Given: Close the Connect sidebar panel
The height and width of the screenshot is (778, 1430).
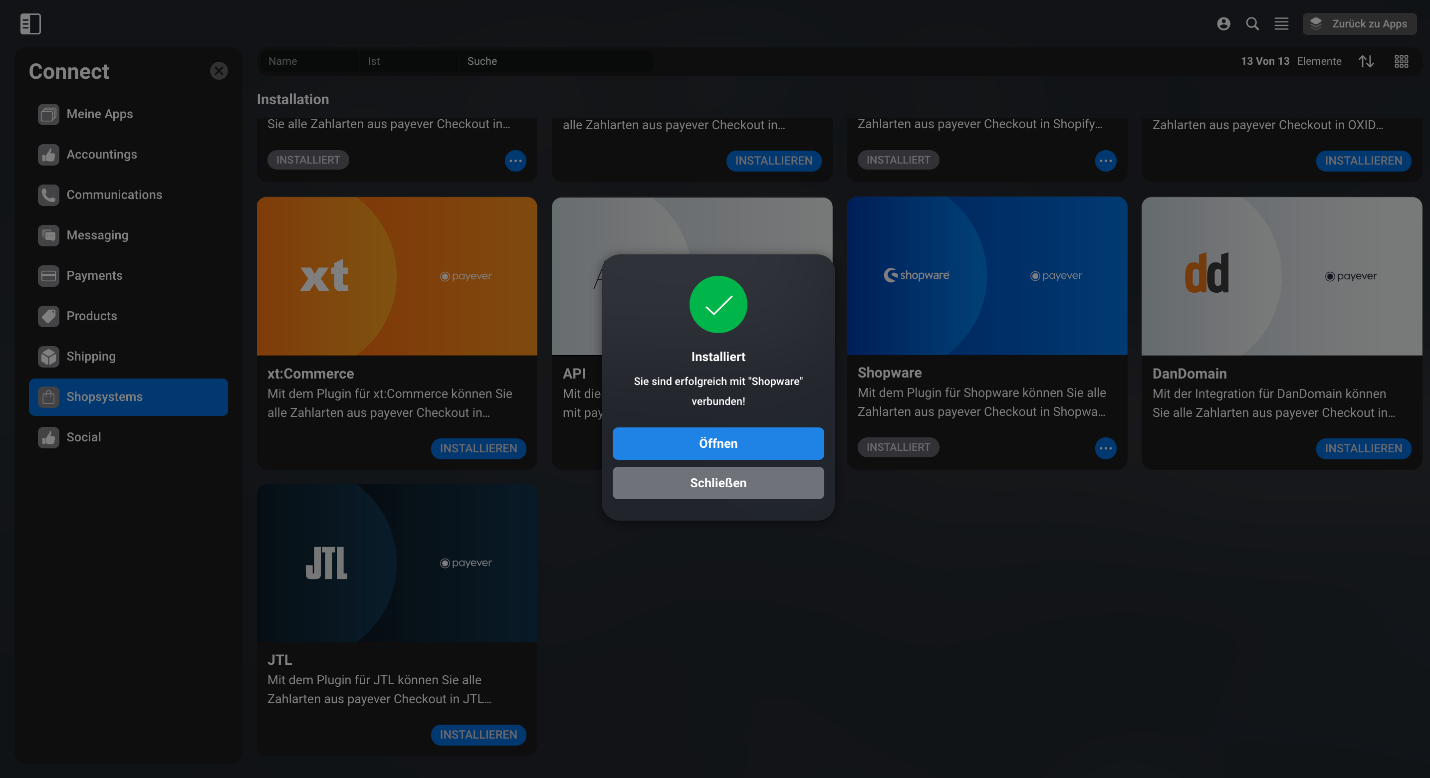Looking at the screenshot, I should coord(219,71).
